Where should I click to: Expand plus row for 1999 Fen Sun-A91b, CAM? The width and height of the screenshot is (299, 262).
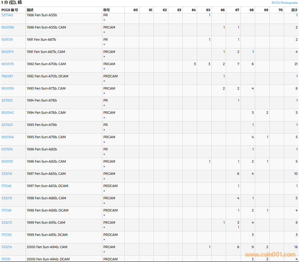[x=104, y=227]
